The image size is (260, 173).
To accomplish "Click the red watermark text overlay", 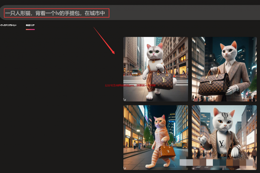I will point(130,86).
